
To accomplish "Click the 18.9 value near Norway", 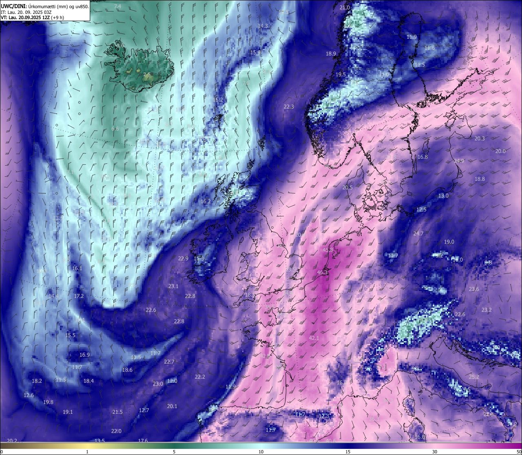I will 331,53.
